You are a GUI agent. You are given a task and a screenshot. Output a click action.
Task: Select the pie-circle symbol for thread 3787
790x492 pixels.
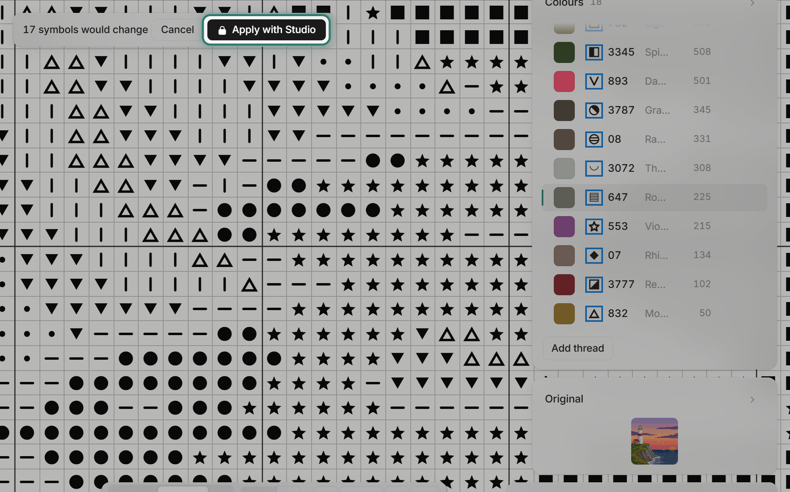[594, 110]
